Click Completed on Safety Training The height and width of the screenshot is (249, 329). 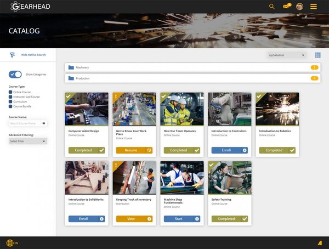tap(230, 219)
